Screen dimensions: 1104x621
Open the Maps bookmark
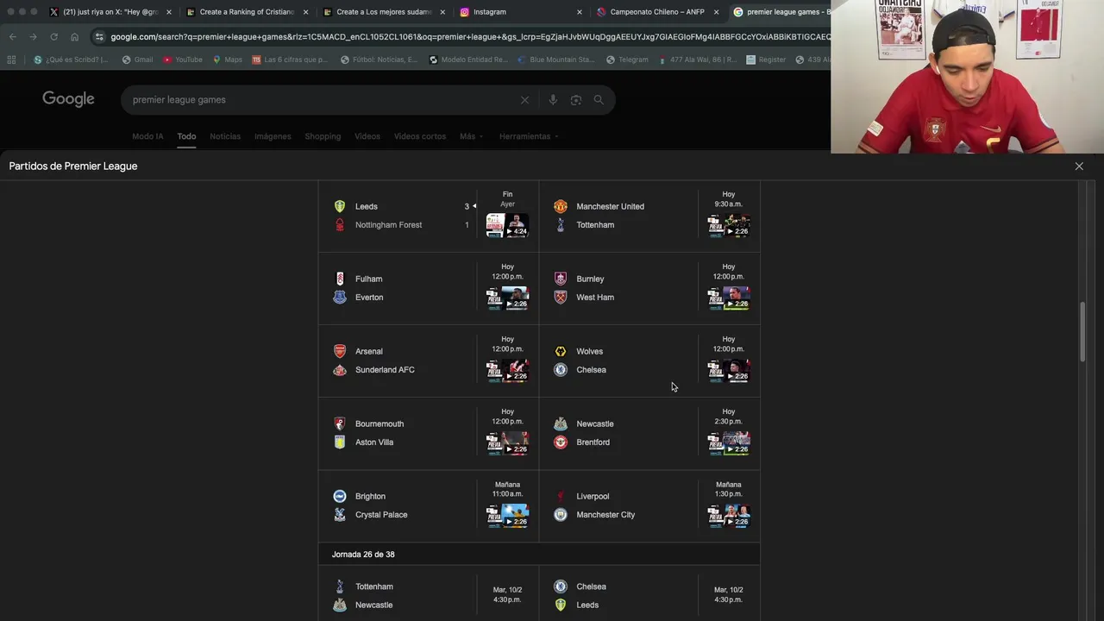click(x=227, y=60)
